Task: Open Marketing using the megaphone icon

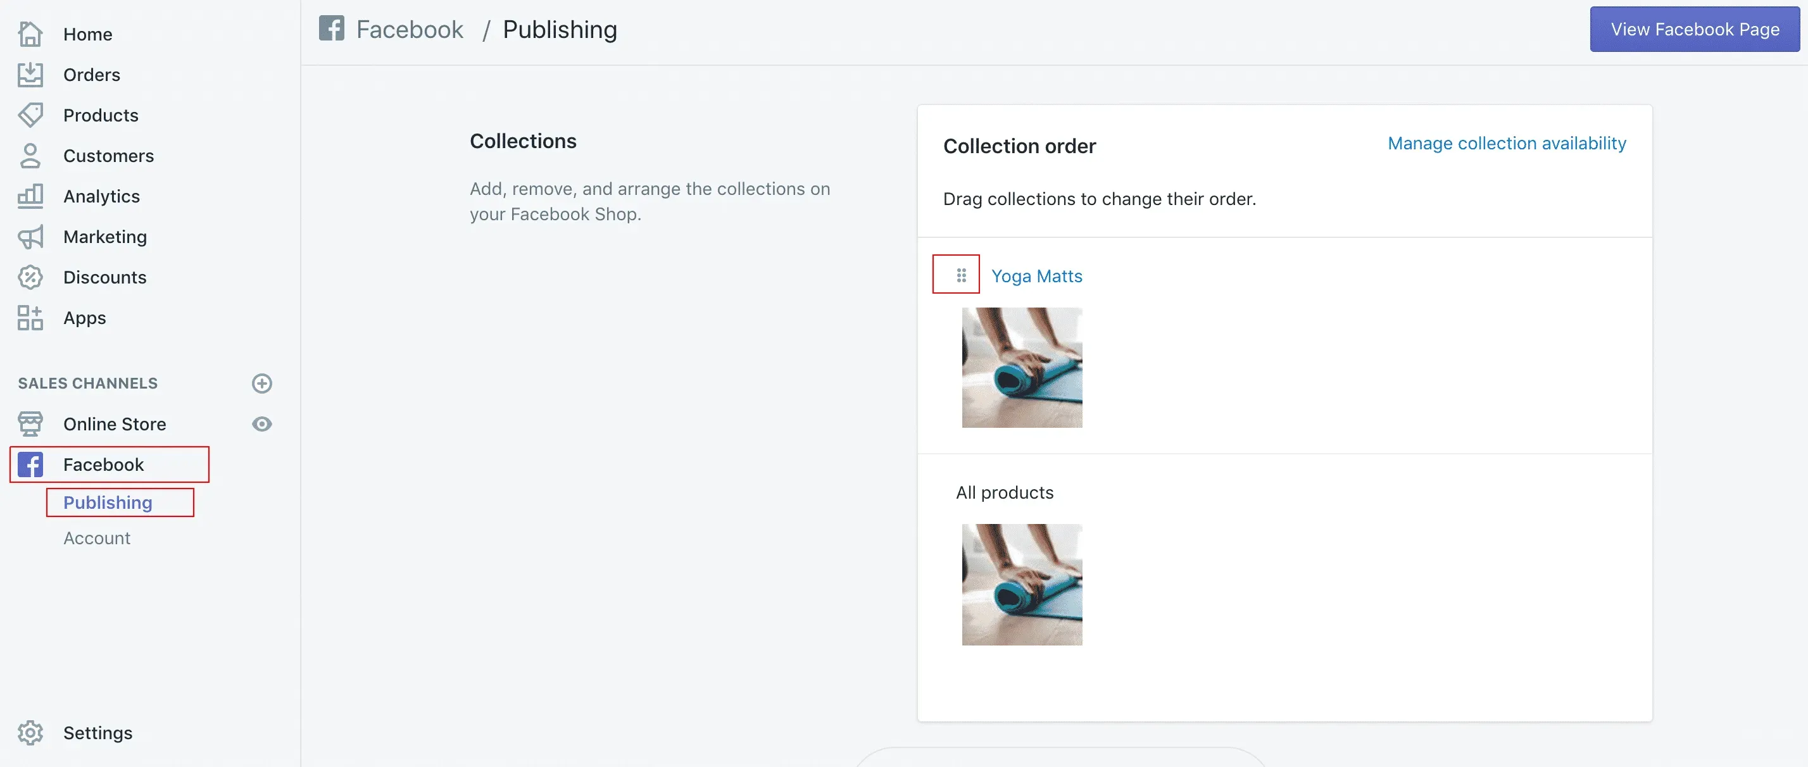Action: tap(30, 237)
